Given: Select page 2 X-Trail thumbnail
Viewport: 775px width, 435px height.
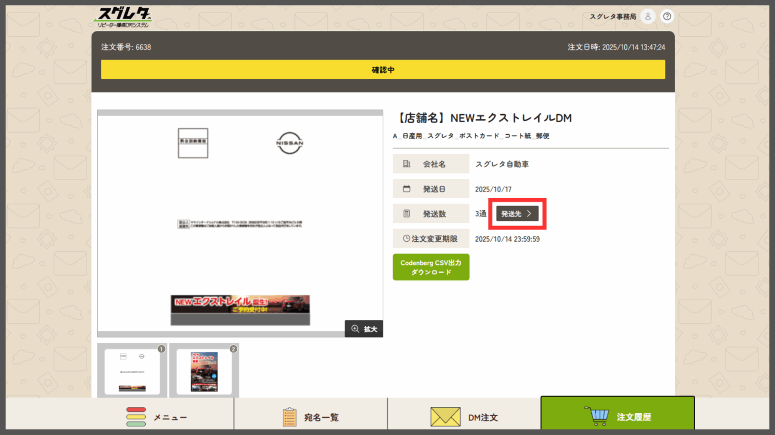Looking at the screenshot, I should click(204, 371).
